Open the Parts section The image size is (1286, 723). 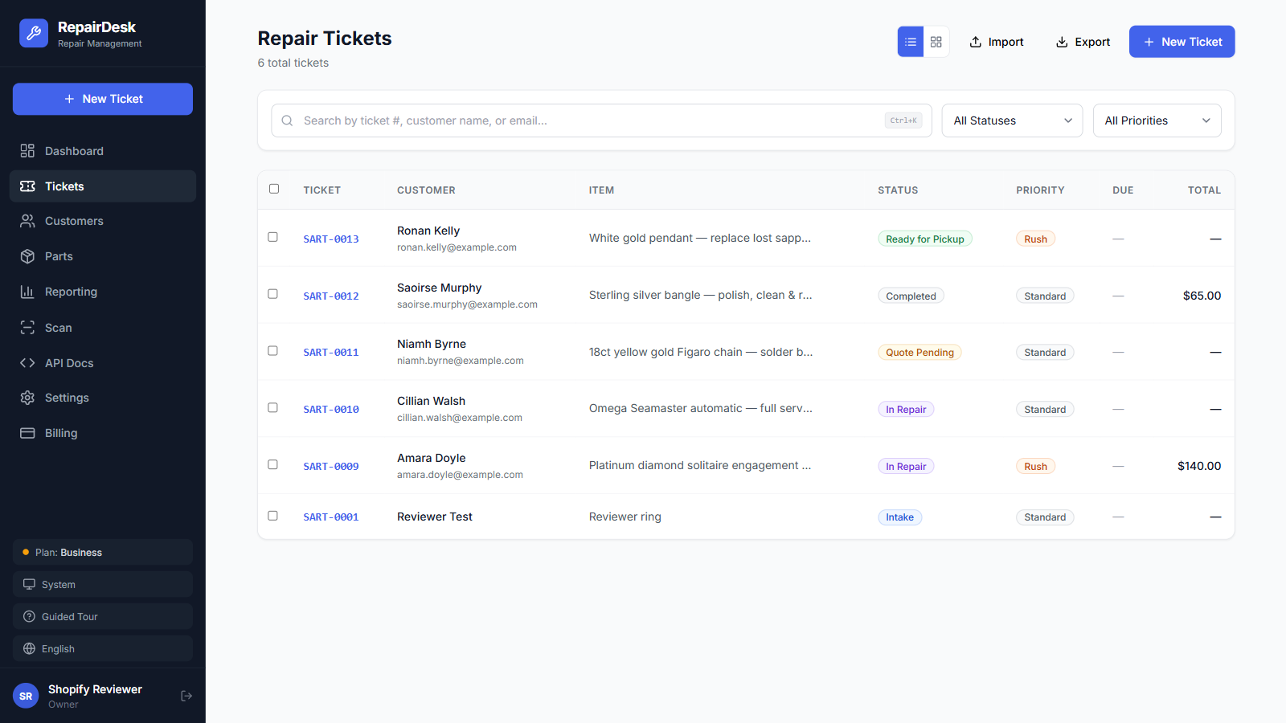103,256
